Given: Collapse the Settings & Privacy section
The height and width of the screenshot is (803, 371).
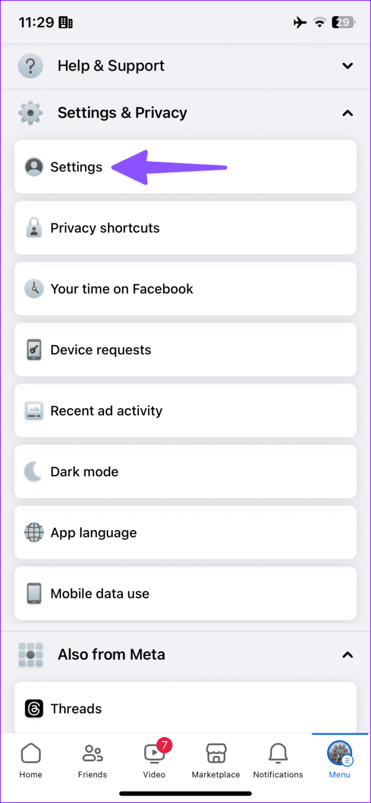Looking at the screenshot, I should click(347, 113).
